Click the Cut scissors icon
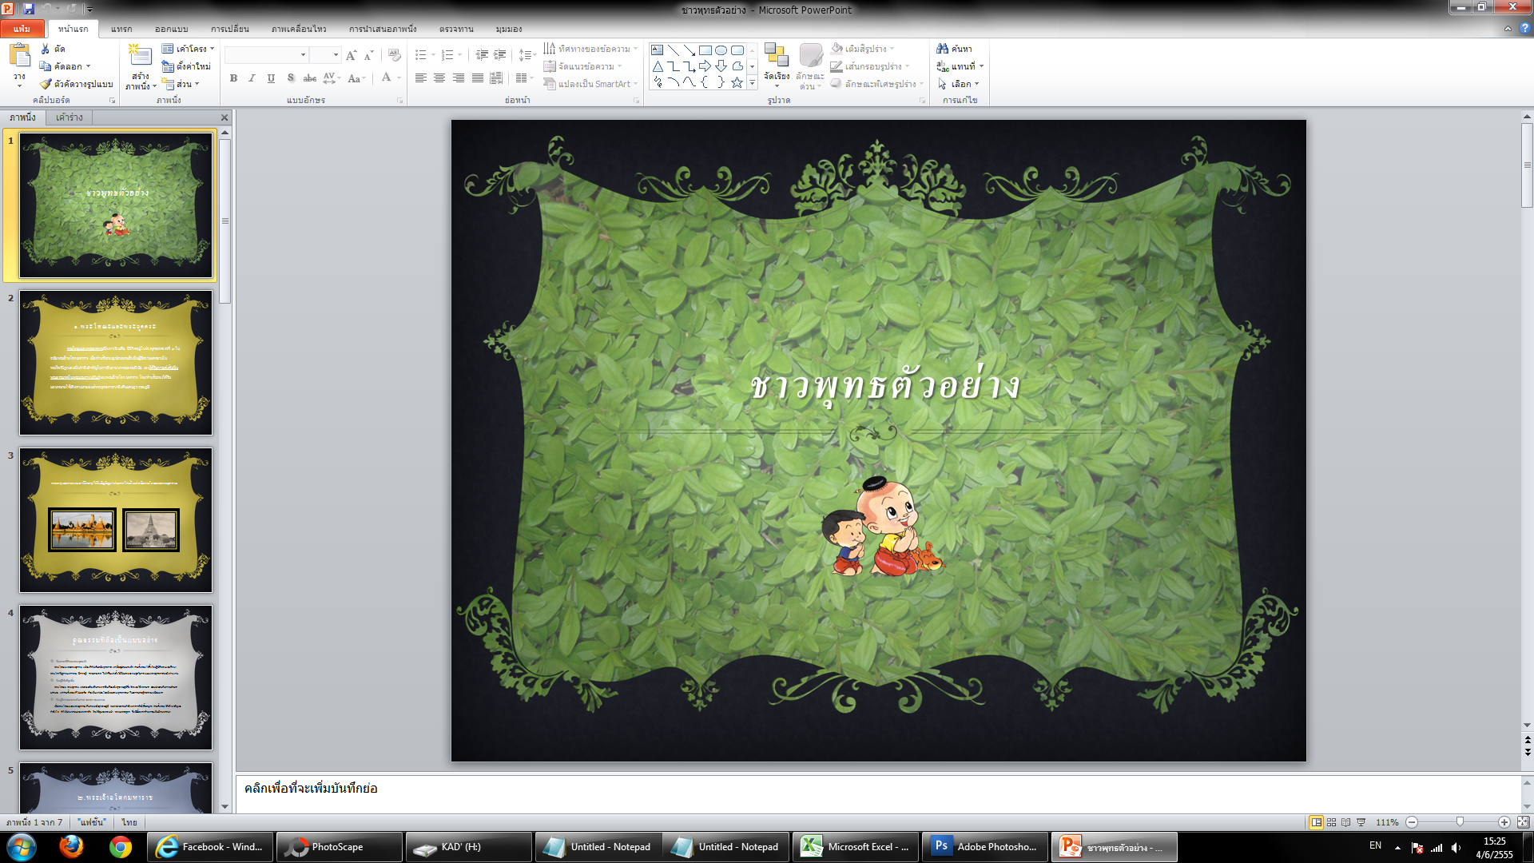Screen dimensions: 1534x863 [x=46, y=49]
